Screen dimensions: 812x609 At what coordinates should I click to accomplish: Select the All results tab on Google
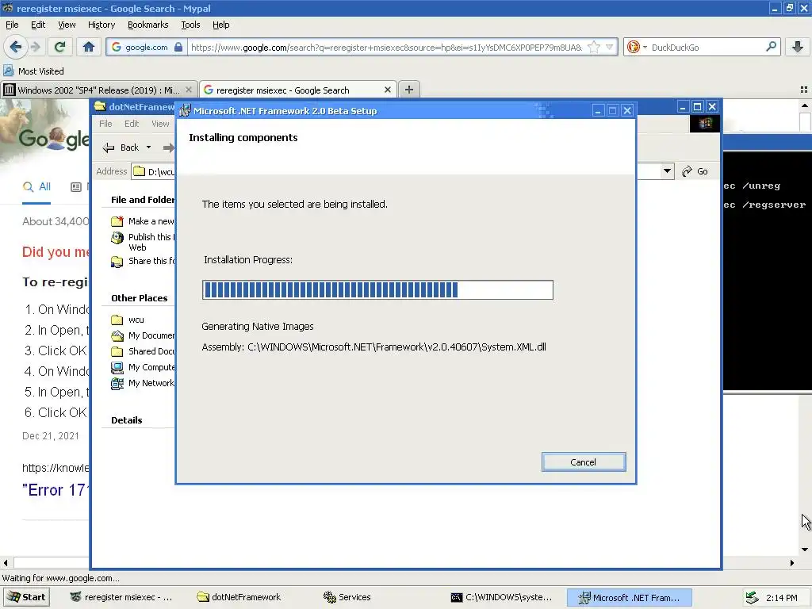36,187
